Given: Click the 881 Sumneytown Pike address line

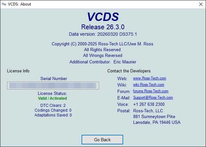Looking at the screenshot, I should tap(154, 116).
